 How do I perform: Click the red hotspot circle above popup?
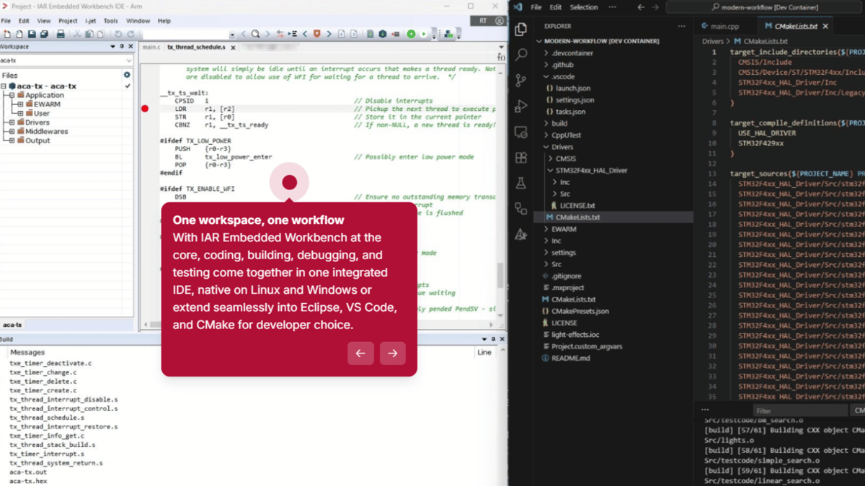[x=289, y=183]
